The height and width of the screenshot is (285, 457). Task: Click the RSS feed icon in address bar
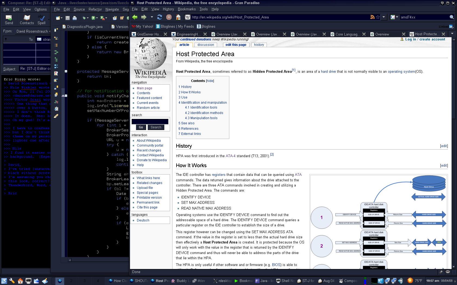(372, 17)
